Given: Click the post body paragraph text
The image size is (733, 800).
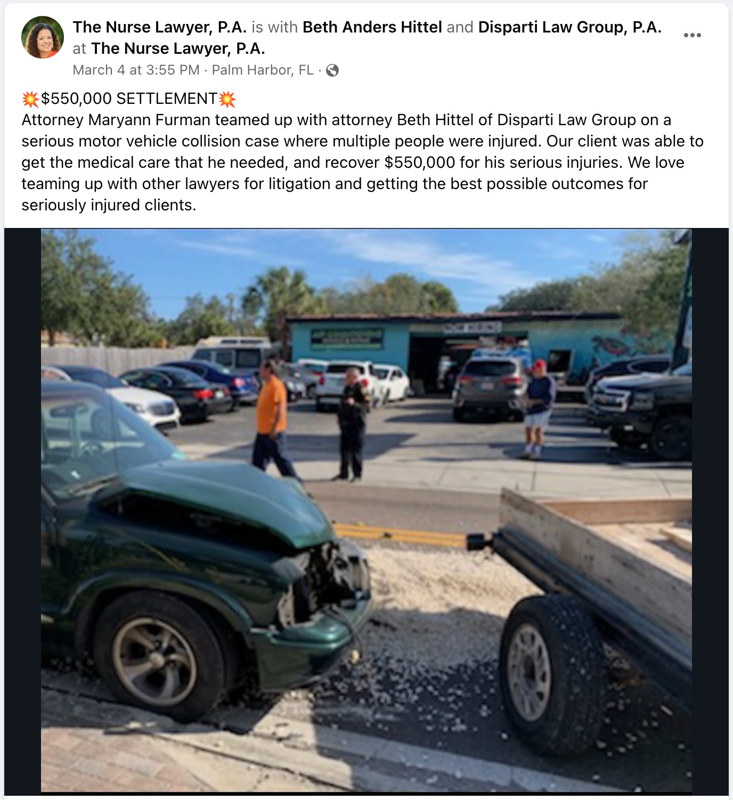Looking at the screenshot, I should click(x=362, y=162).
